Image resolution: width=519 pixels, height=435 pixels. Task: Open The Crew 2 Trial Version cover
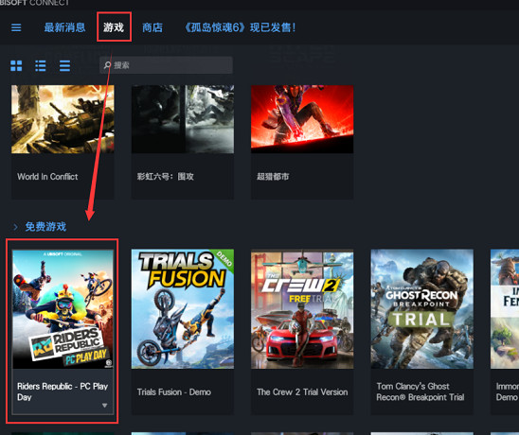click(302, 309)
